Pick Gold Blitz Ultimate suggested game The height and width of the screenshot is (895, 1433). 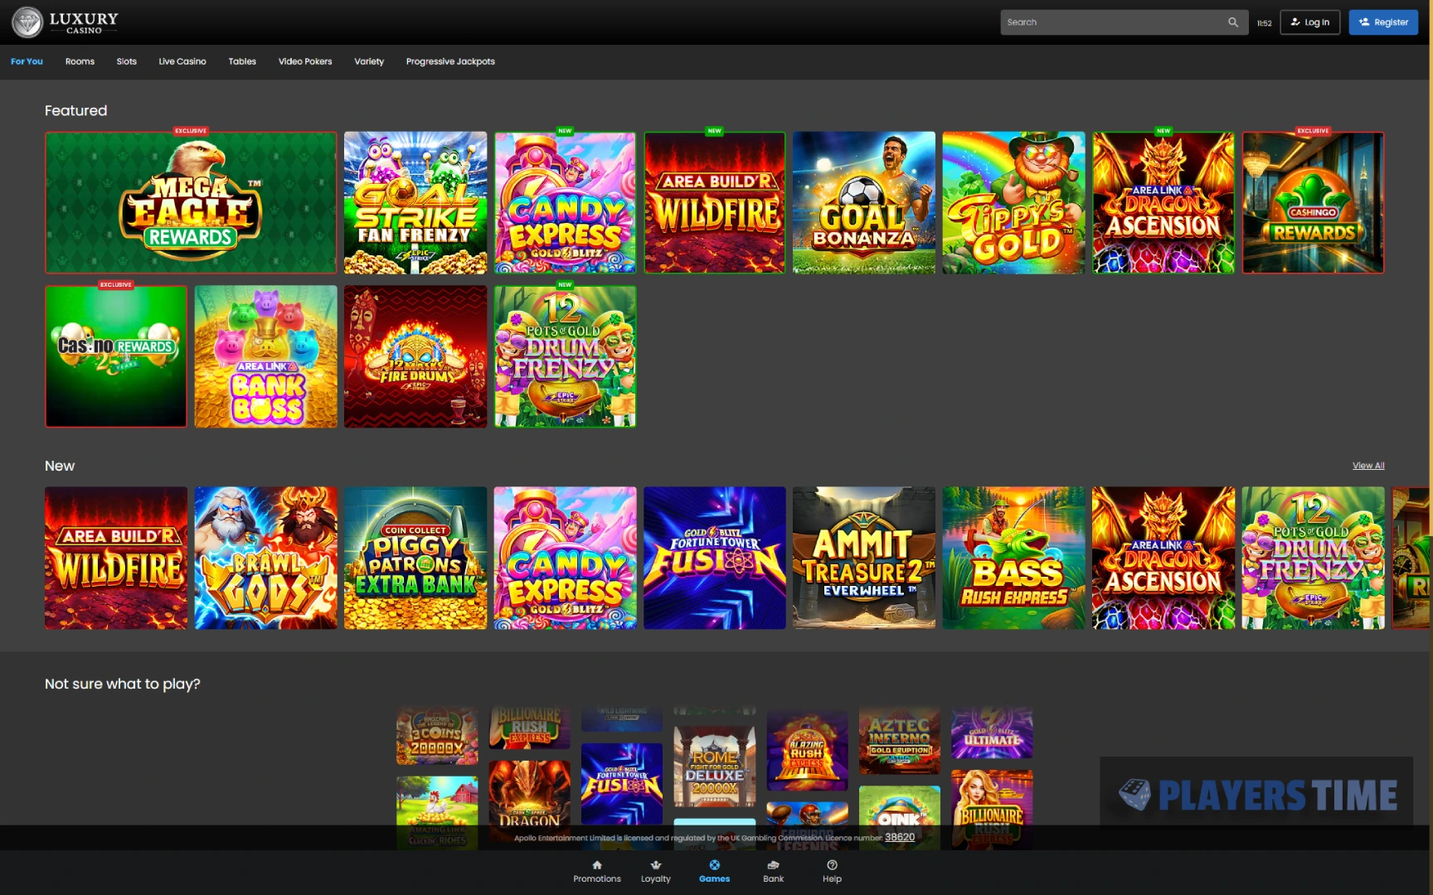click(992, 733)
